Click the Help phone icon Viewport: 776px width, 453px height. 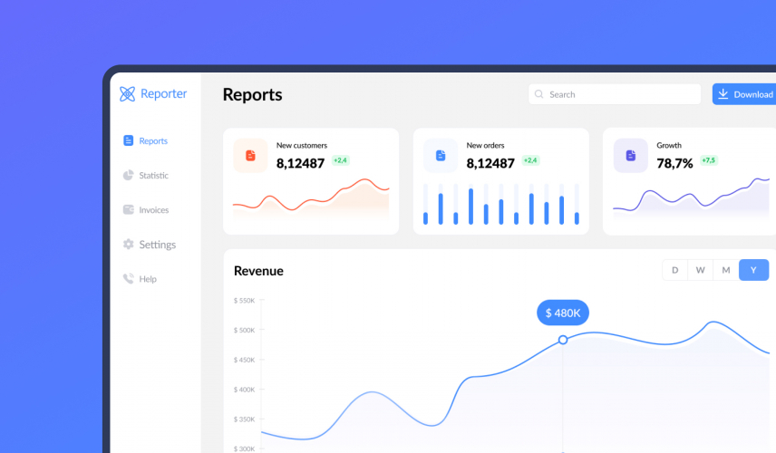coord(128,279)
